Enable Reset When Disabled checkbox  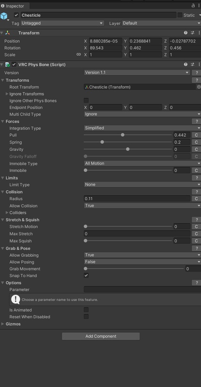86,317
